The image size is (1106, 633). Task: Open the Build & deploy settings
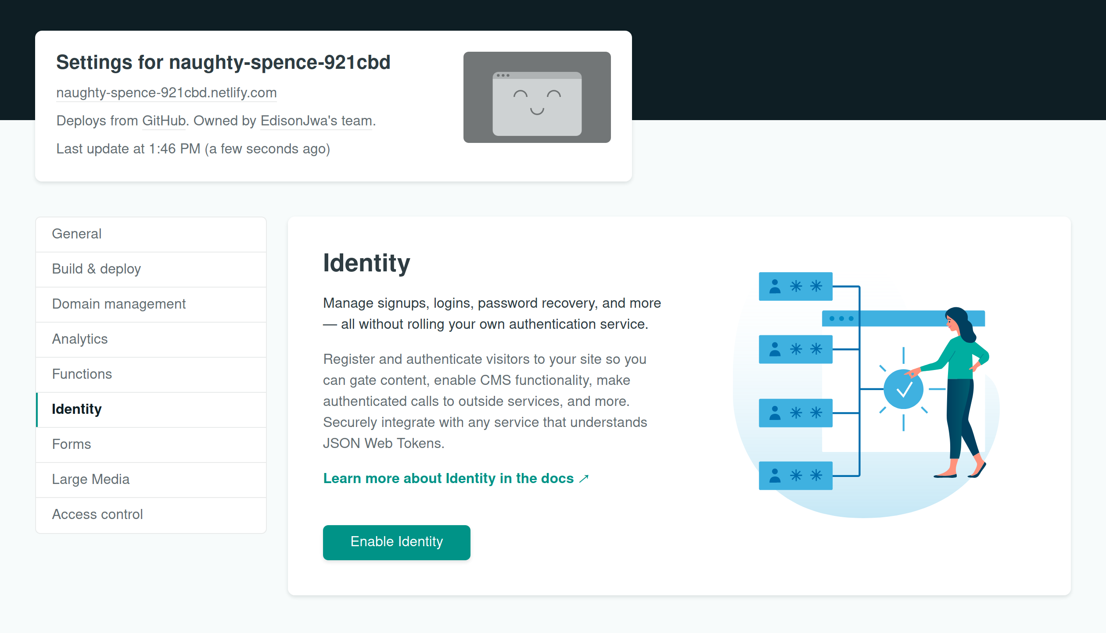[96, 269]
